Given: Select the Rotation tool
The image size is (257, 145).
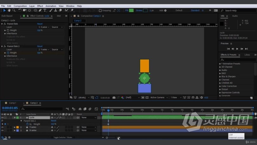Looking at the screenshot, I should [20, 10].
